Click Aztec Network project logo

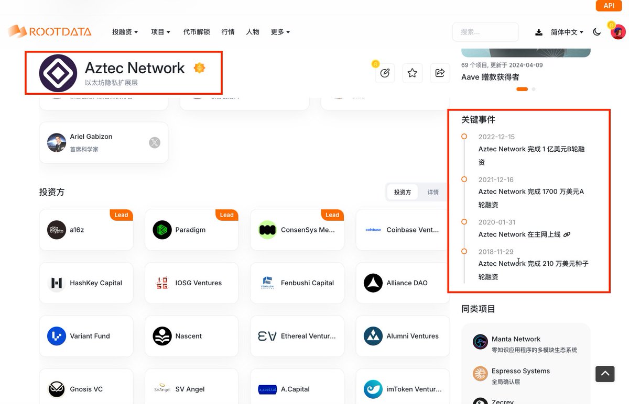click(58, 73)
